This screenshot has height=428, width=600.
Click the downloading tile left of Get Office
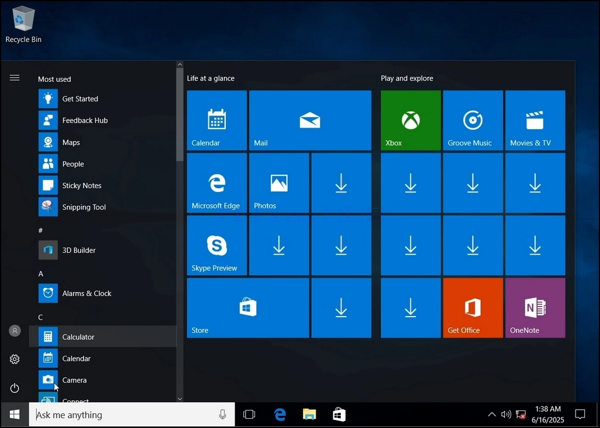coord(410,308)
